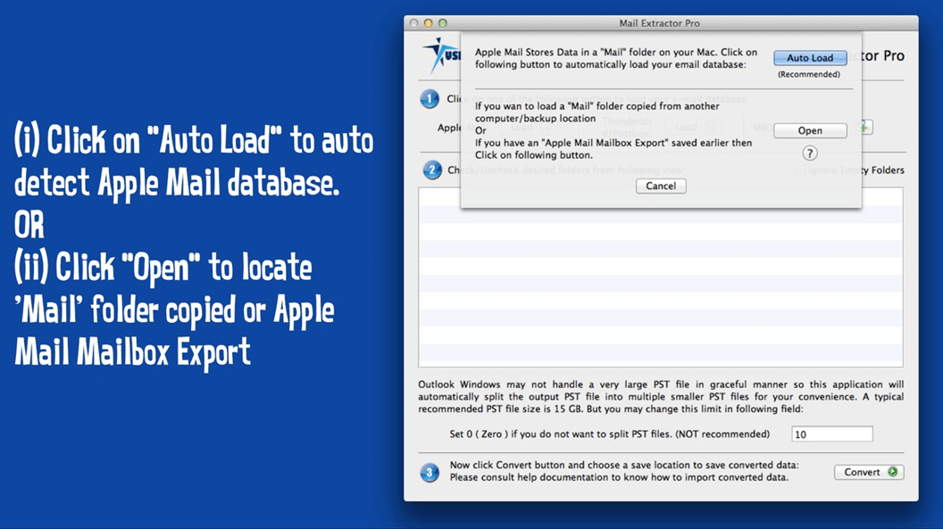Start conversion with the Convert button
The width and height of the screenshot is (943, 529).
pos(868,472)
